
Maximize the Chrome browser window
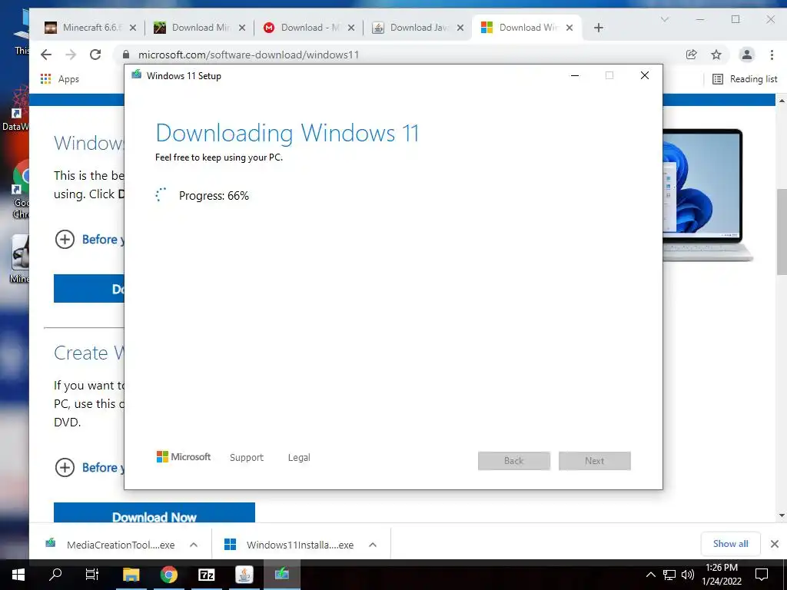click(736, 19)
